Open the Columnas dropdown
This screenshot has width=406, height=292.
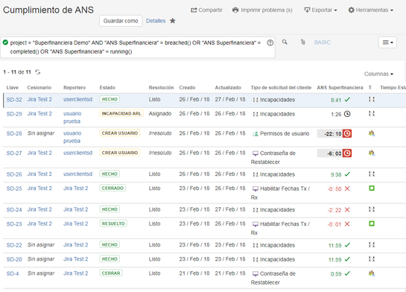(x=378, y=74)
